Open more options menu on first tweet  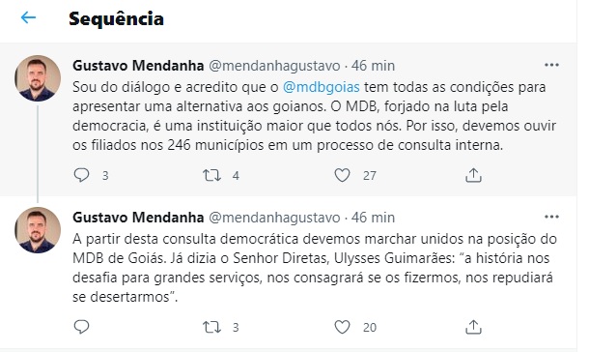tap(551, 65)
